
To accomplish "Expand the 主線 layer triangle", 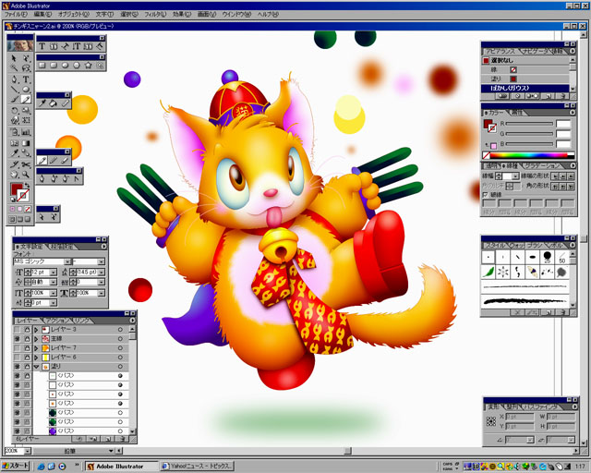I will (x=37, y=339).
